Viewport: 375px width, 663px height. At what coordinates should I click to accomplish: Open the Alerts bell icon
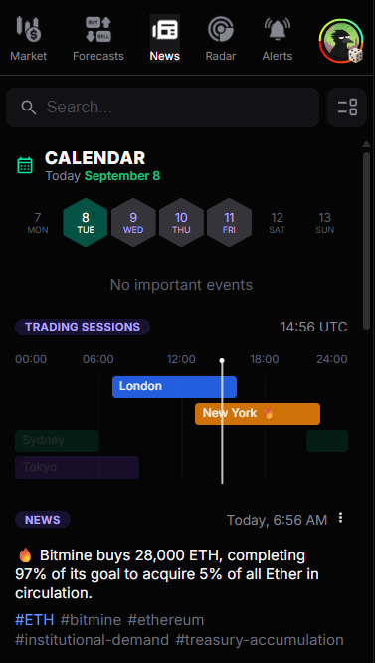tap(278, 29)
